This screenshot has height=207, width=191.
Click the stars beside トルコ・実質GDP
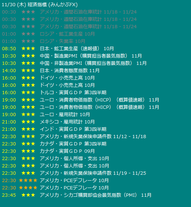tap(28, 92)
